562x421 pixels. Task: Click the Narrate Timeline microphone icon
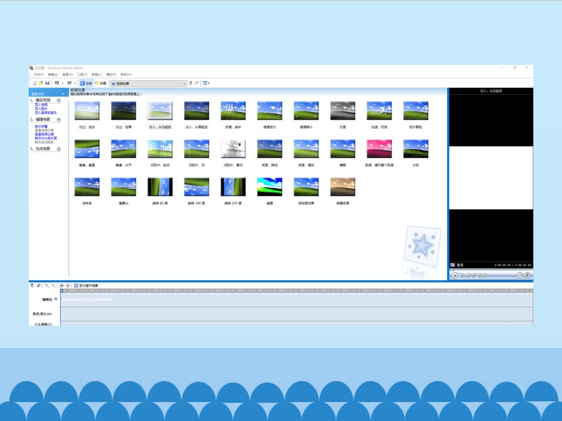coord(39,285)
